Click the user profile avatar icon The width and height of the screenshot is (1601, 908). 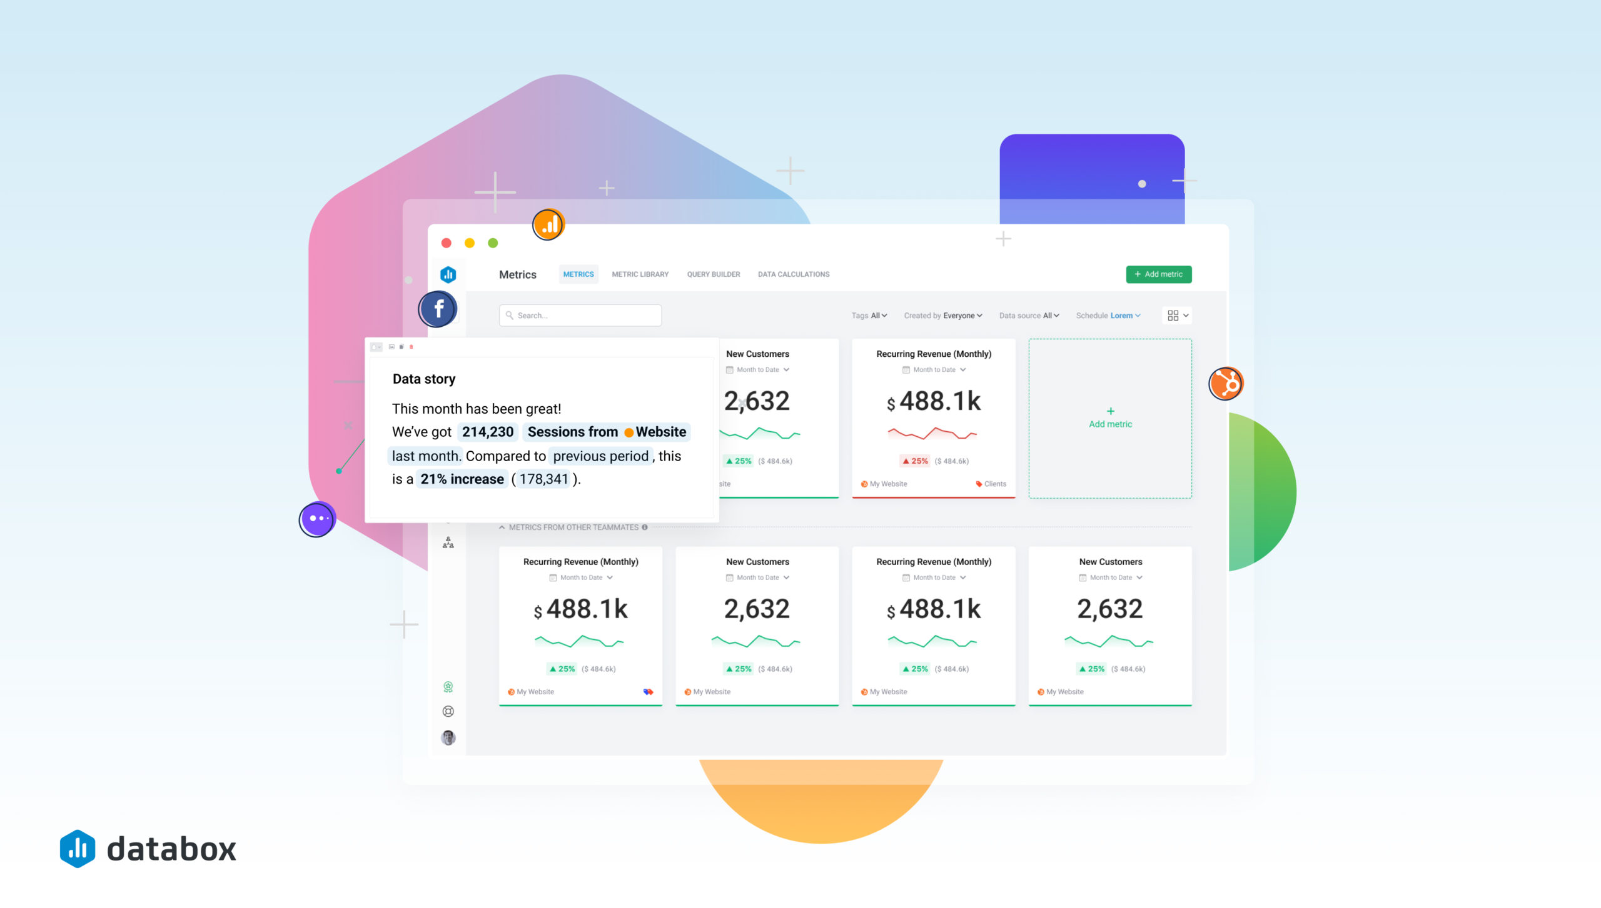(448, 739)
